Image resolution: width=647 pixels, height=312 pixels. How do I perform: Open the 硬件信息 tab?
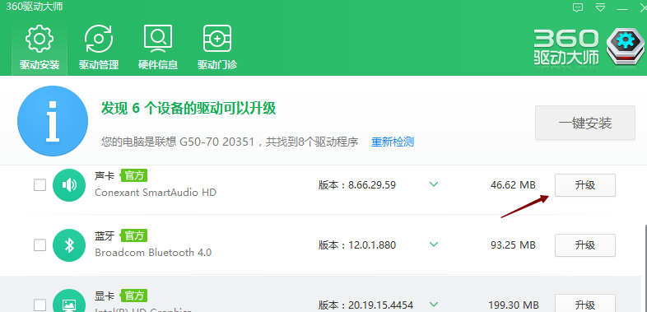click(x=158, y=47)
